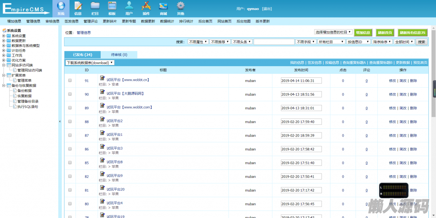Image resolution: width=436 pixels, height=218 pixels.
Task: Tick the checkbox for row ID 88
Action: (70, 122)
